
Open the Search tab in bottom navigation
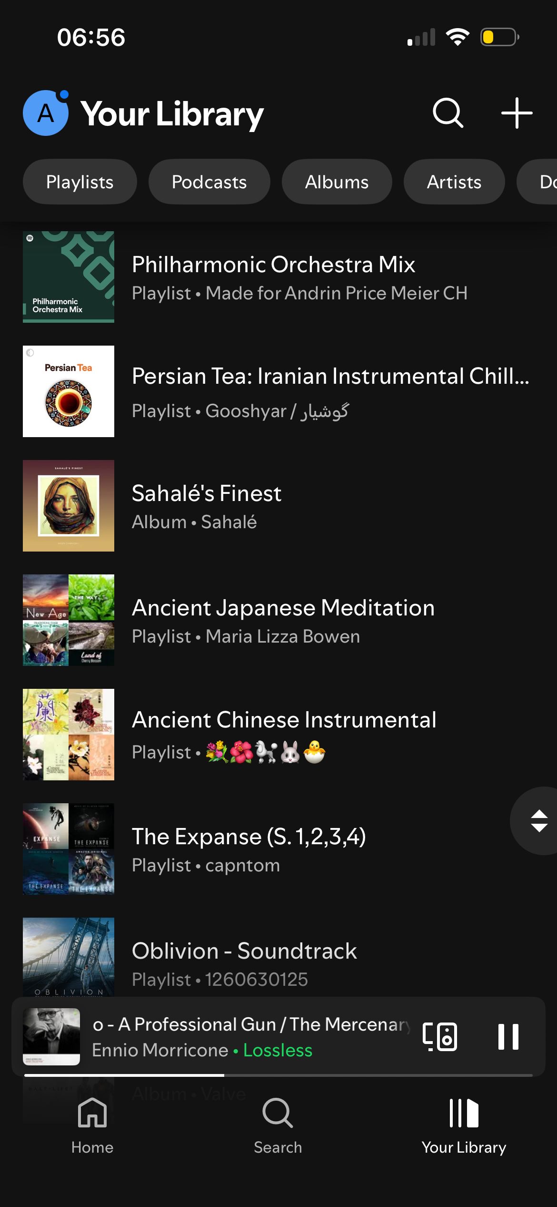pyautogui.click(x=278, y=1125)
